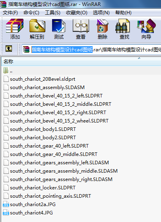Open the 命令(C) menu
Screen dimensions: 161x222
[x=31, y=13]
